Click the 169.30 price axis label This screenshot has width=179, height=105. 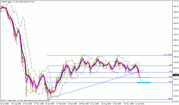[x=176, y=7]
